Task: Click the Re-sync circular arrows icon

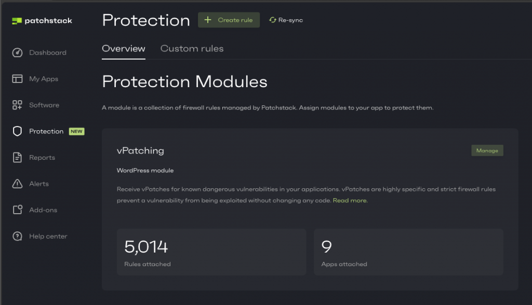Action: click(273, 20)
